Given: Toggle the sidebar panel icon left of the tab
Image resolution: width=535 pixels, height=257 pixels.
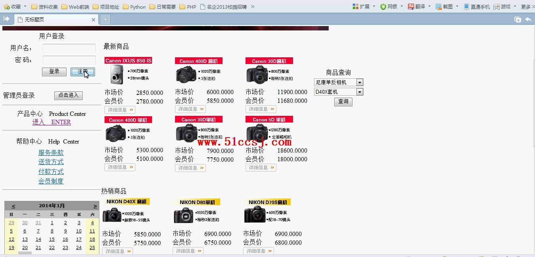Looking at the screenshot, I should point(6,19).
